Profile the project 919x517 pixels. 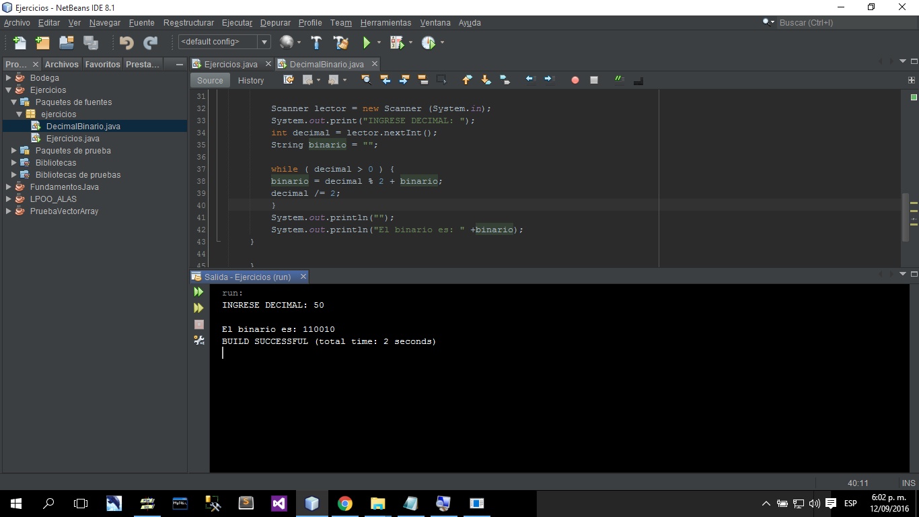click(x=429, y=42)
